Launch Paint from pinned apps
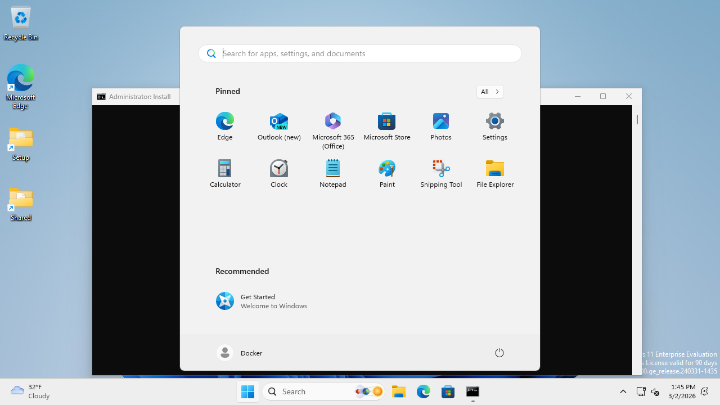This screenshot has height=405, width=720. [386, 173]
